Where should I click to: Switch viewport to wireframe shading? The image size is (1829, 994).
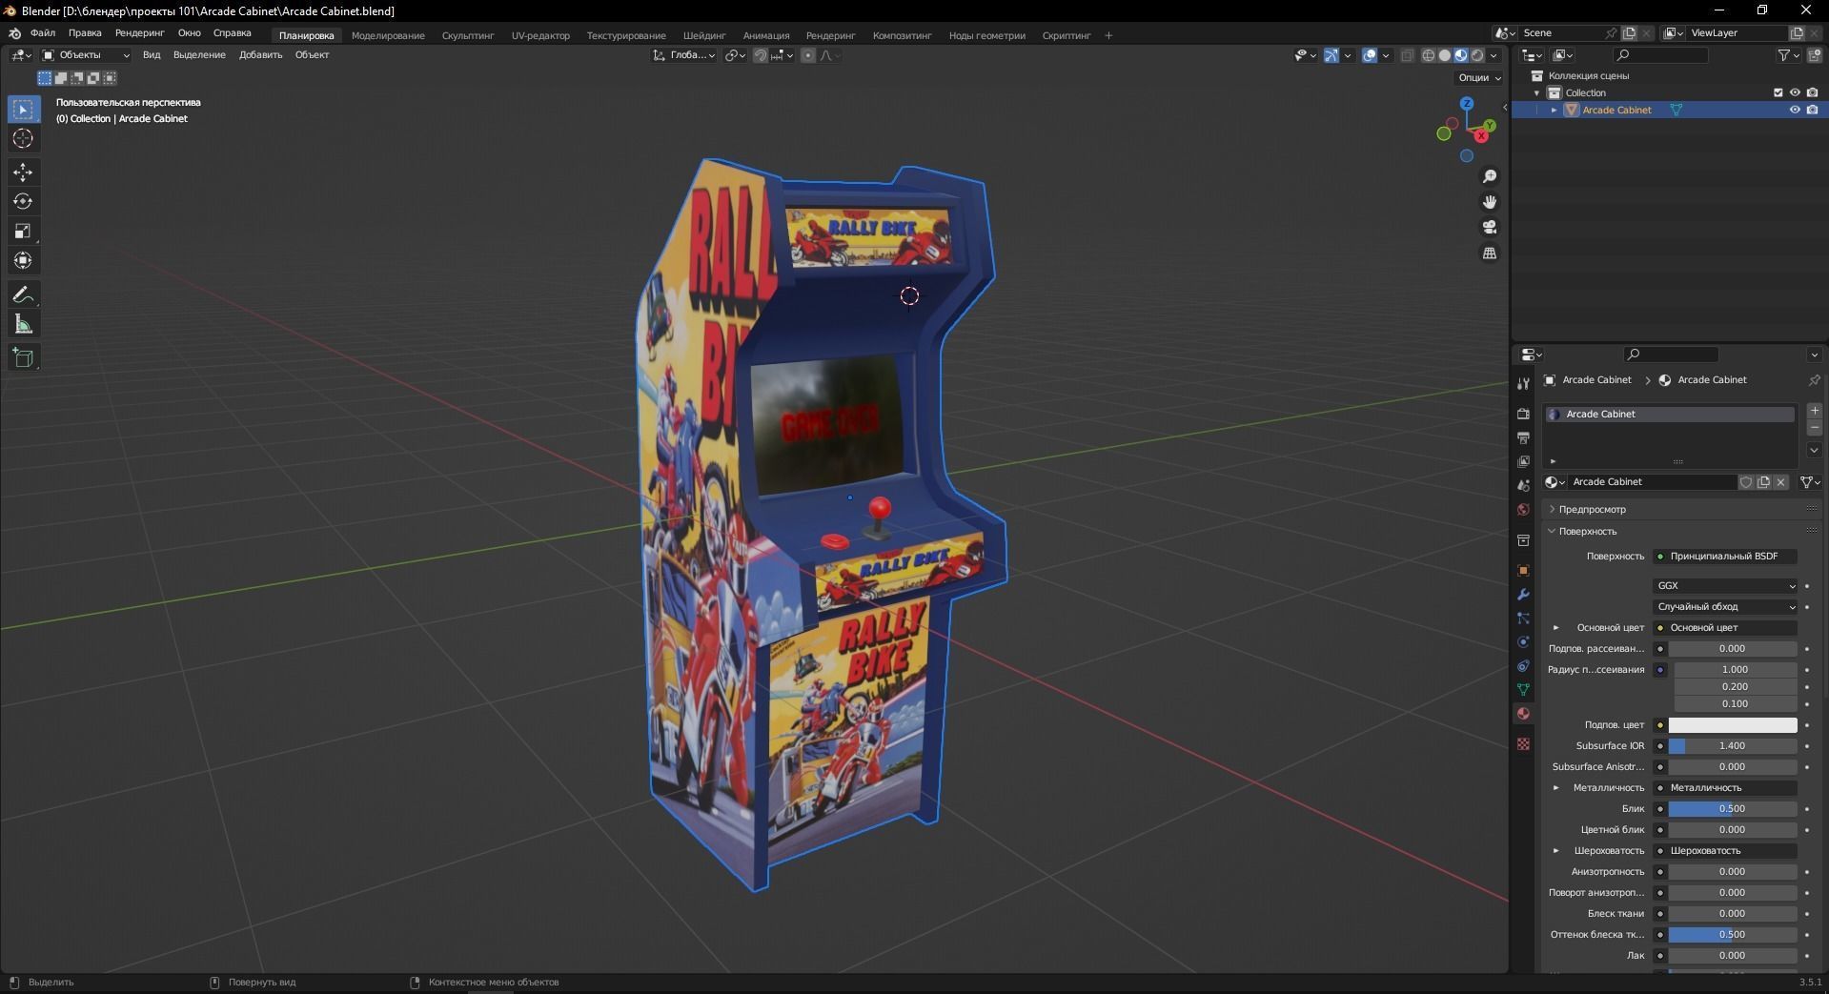click(1428, 55)
